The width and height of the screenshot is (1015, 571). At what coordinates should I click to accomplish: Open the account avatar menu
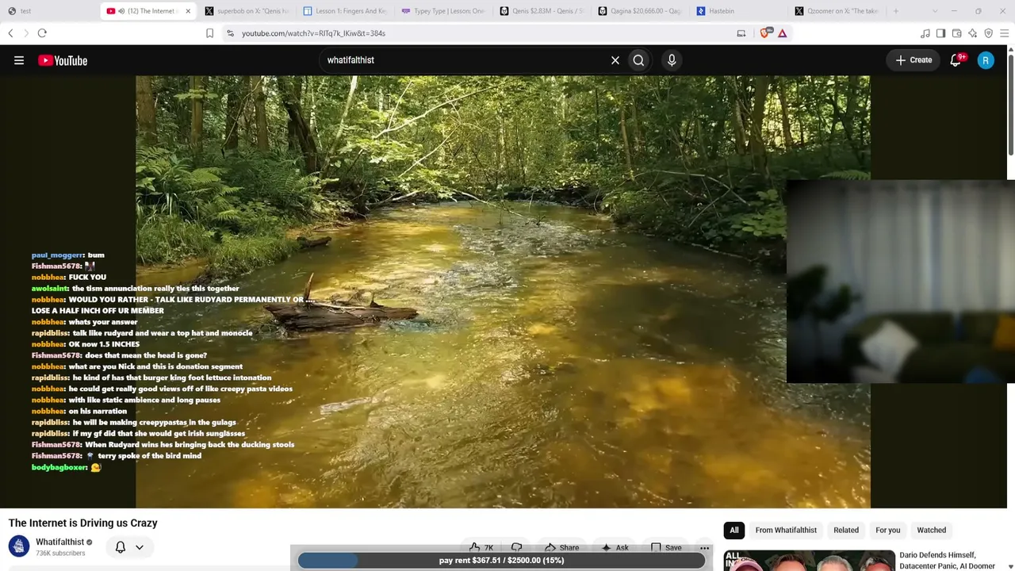(986, 60)
